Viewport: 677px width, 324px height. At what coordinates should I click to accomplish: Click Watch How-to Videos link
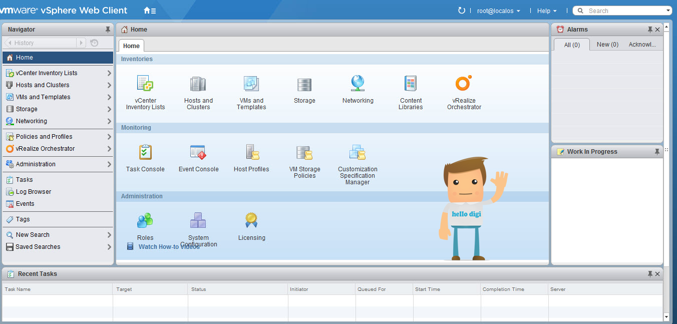click(169, 247)
